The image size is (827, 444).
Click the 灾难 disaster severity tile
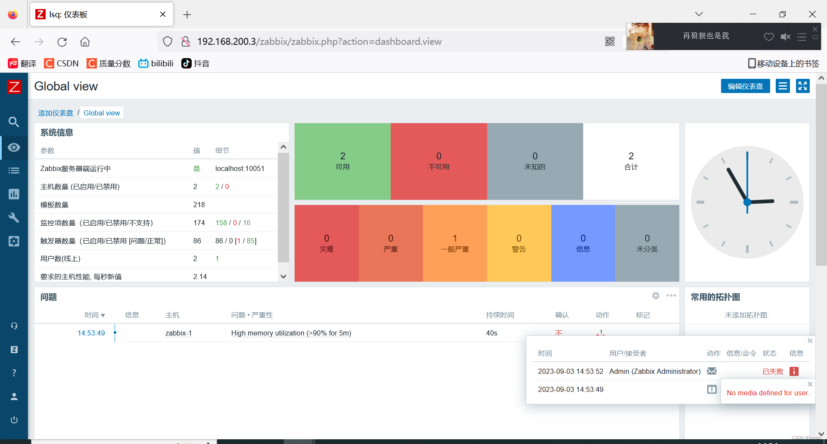(x=326, y=243)
